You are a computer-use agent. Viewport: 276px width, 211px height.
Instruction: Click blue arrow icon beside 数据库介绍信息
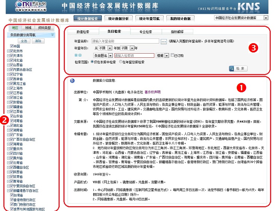coord(72,80)
